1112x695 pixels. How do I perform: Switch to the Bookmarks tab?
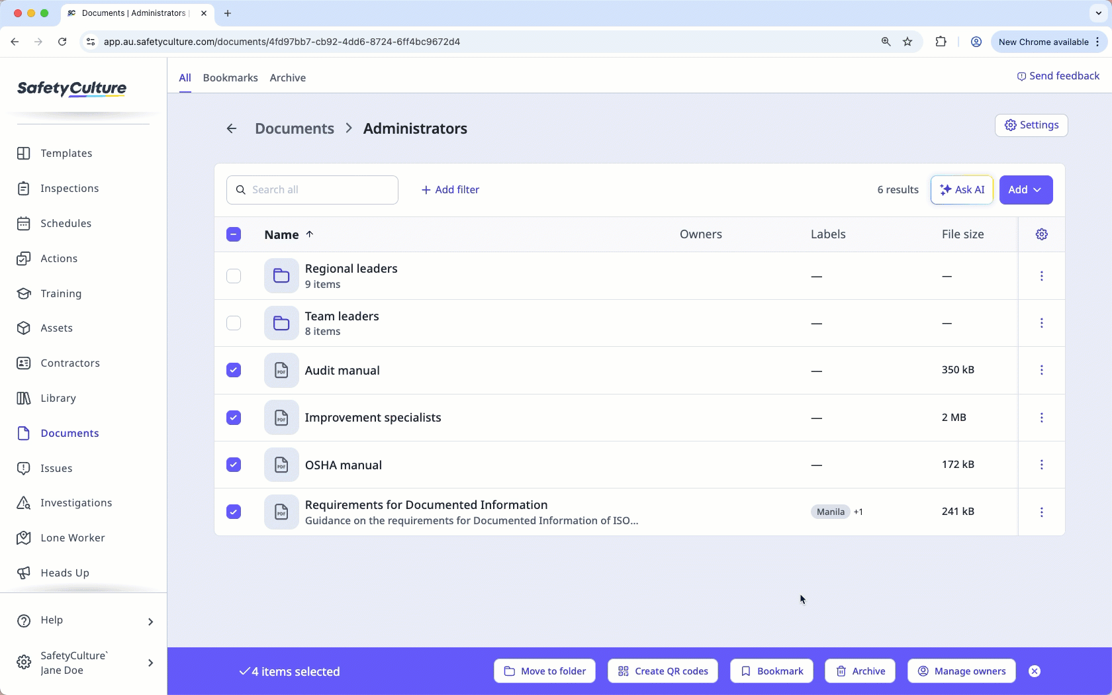230,77
